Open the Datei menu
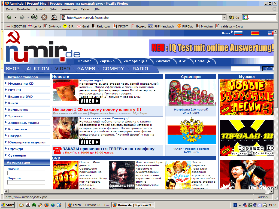 [10, 9]
